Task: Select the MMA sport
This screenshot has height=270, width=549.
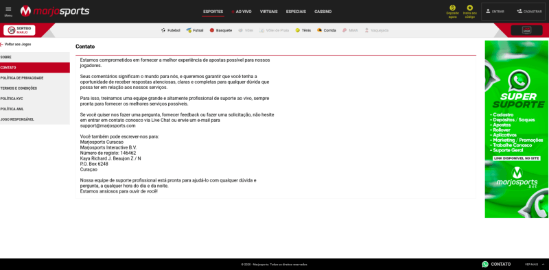Action: (350, 30)
